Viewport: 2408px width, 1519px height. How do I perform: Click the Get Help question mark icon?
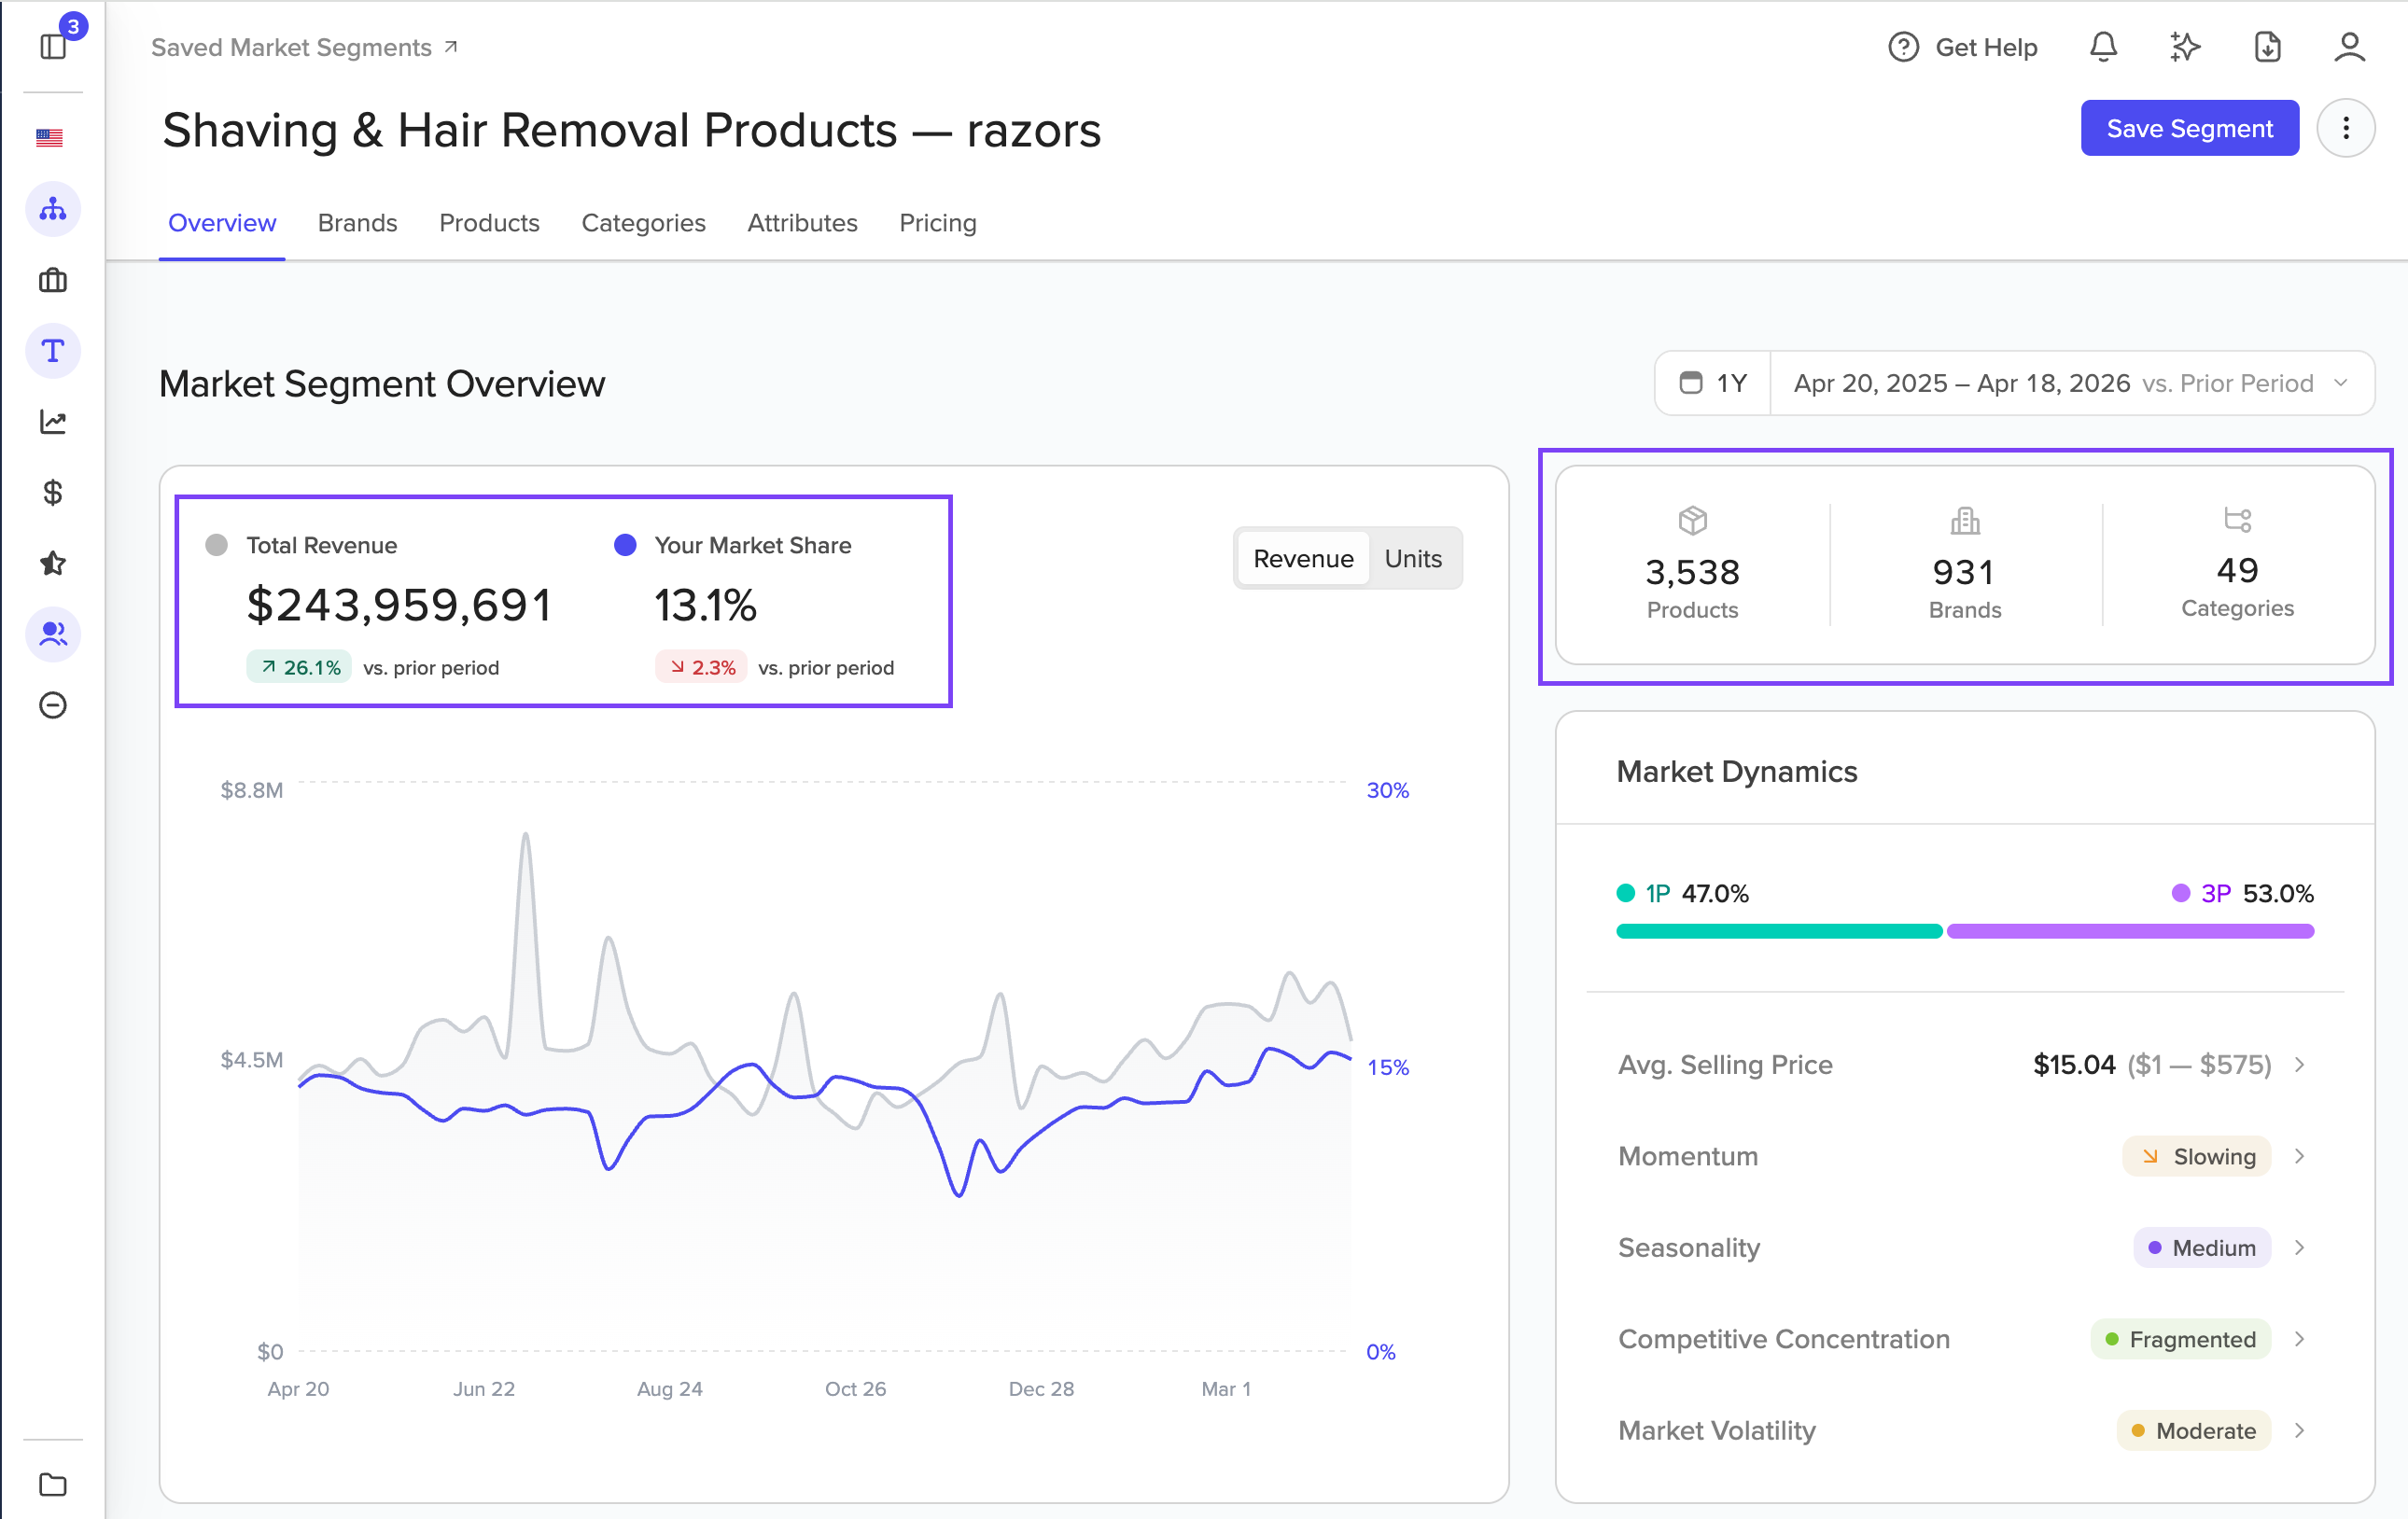tap(1904, 47)
